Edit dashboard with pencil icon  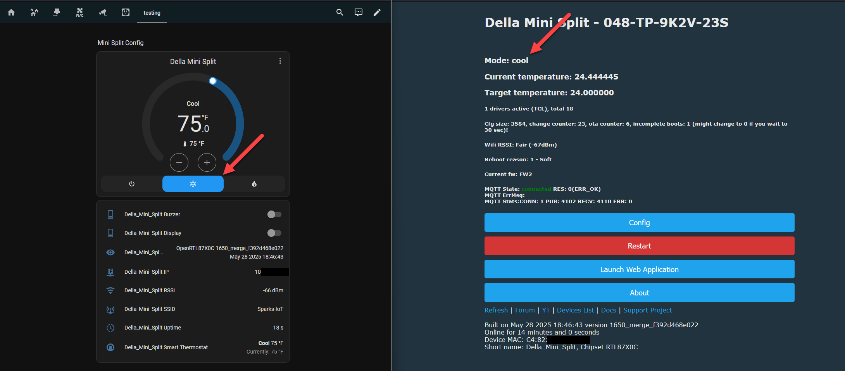[x=377, y=12]
